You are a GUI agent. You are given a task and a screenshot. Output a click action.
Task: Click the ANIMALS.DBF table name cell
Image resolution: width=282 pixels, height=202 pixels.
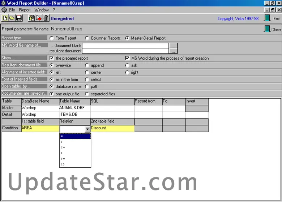(75, 108)
